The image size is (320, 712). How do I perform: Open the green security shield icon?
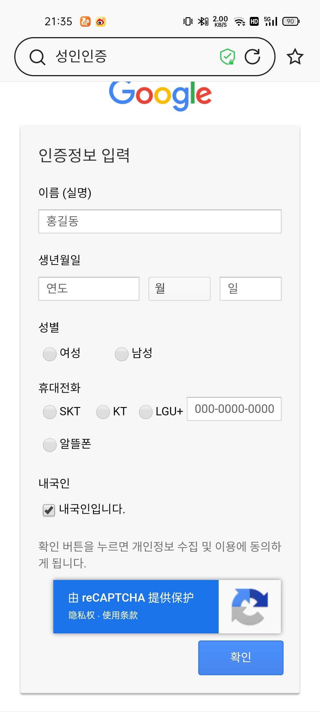pos(228,56)
